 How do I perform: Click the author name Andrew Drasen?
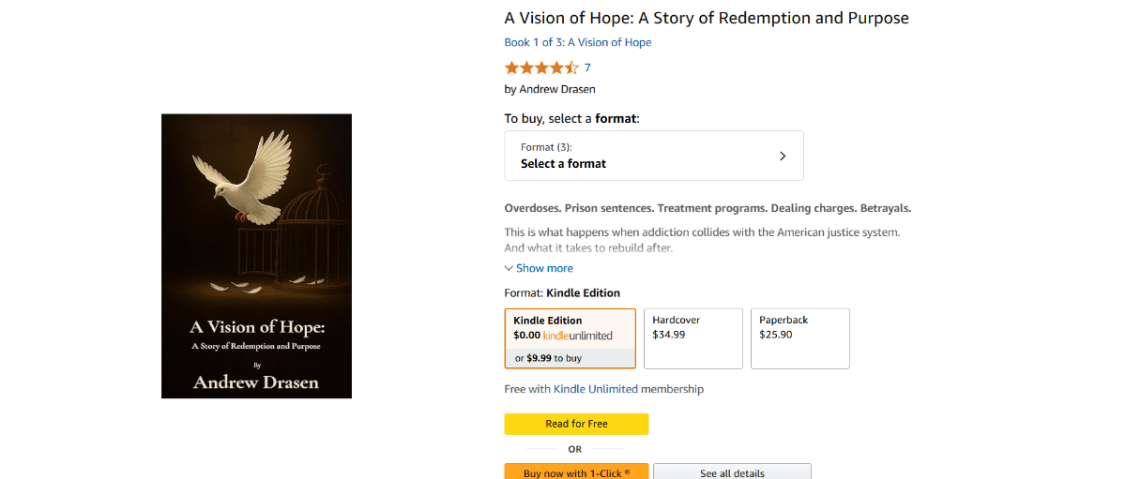557,89
